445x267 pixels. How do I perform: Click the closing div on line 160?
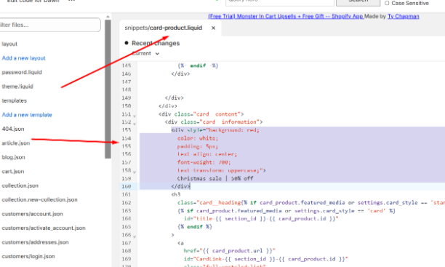[x=180, y=186]
